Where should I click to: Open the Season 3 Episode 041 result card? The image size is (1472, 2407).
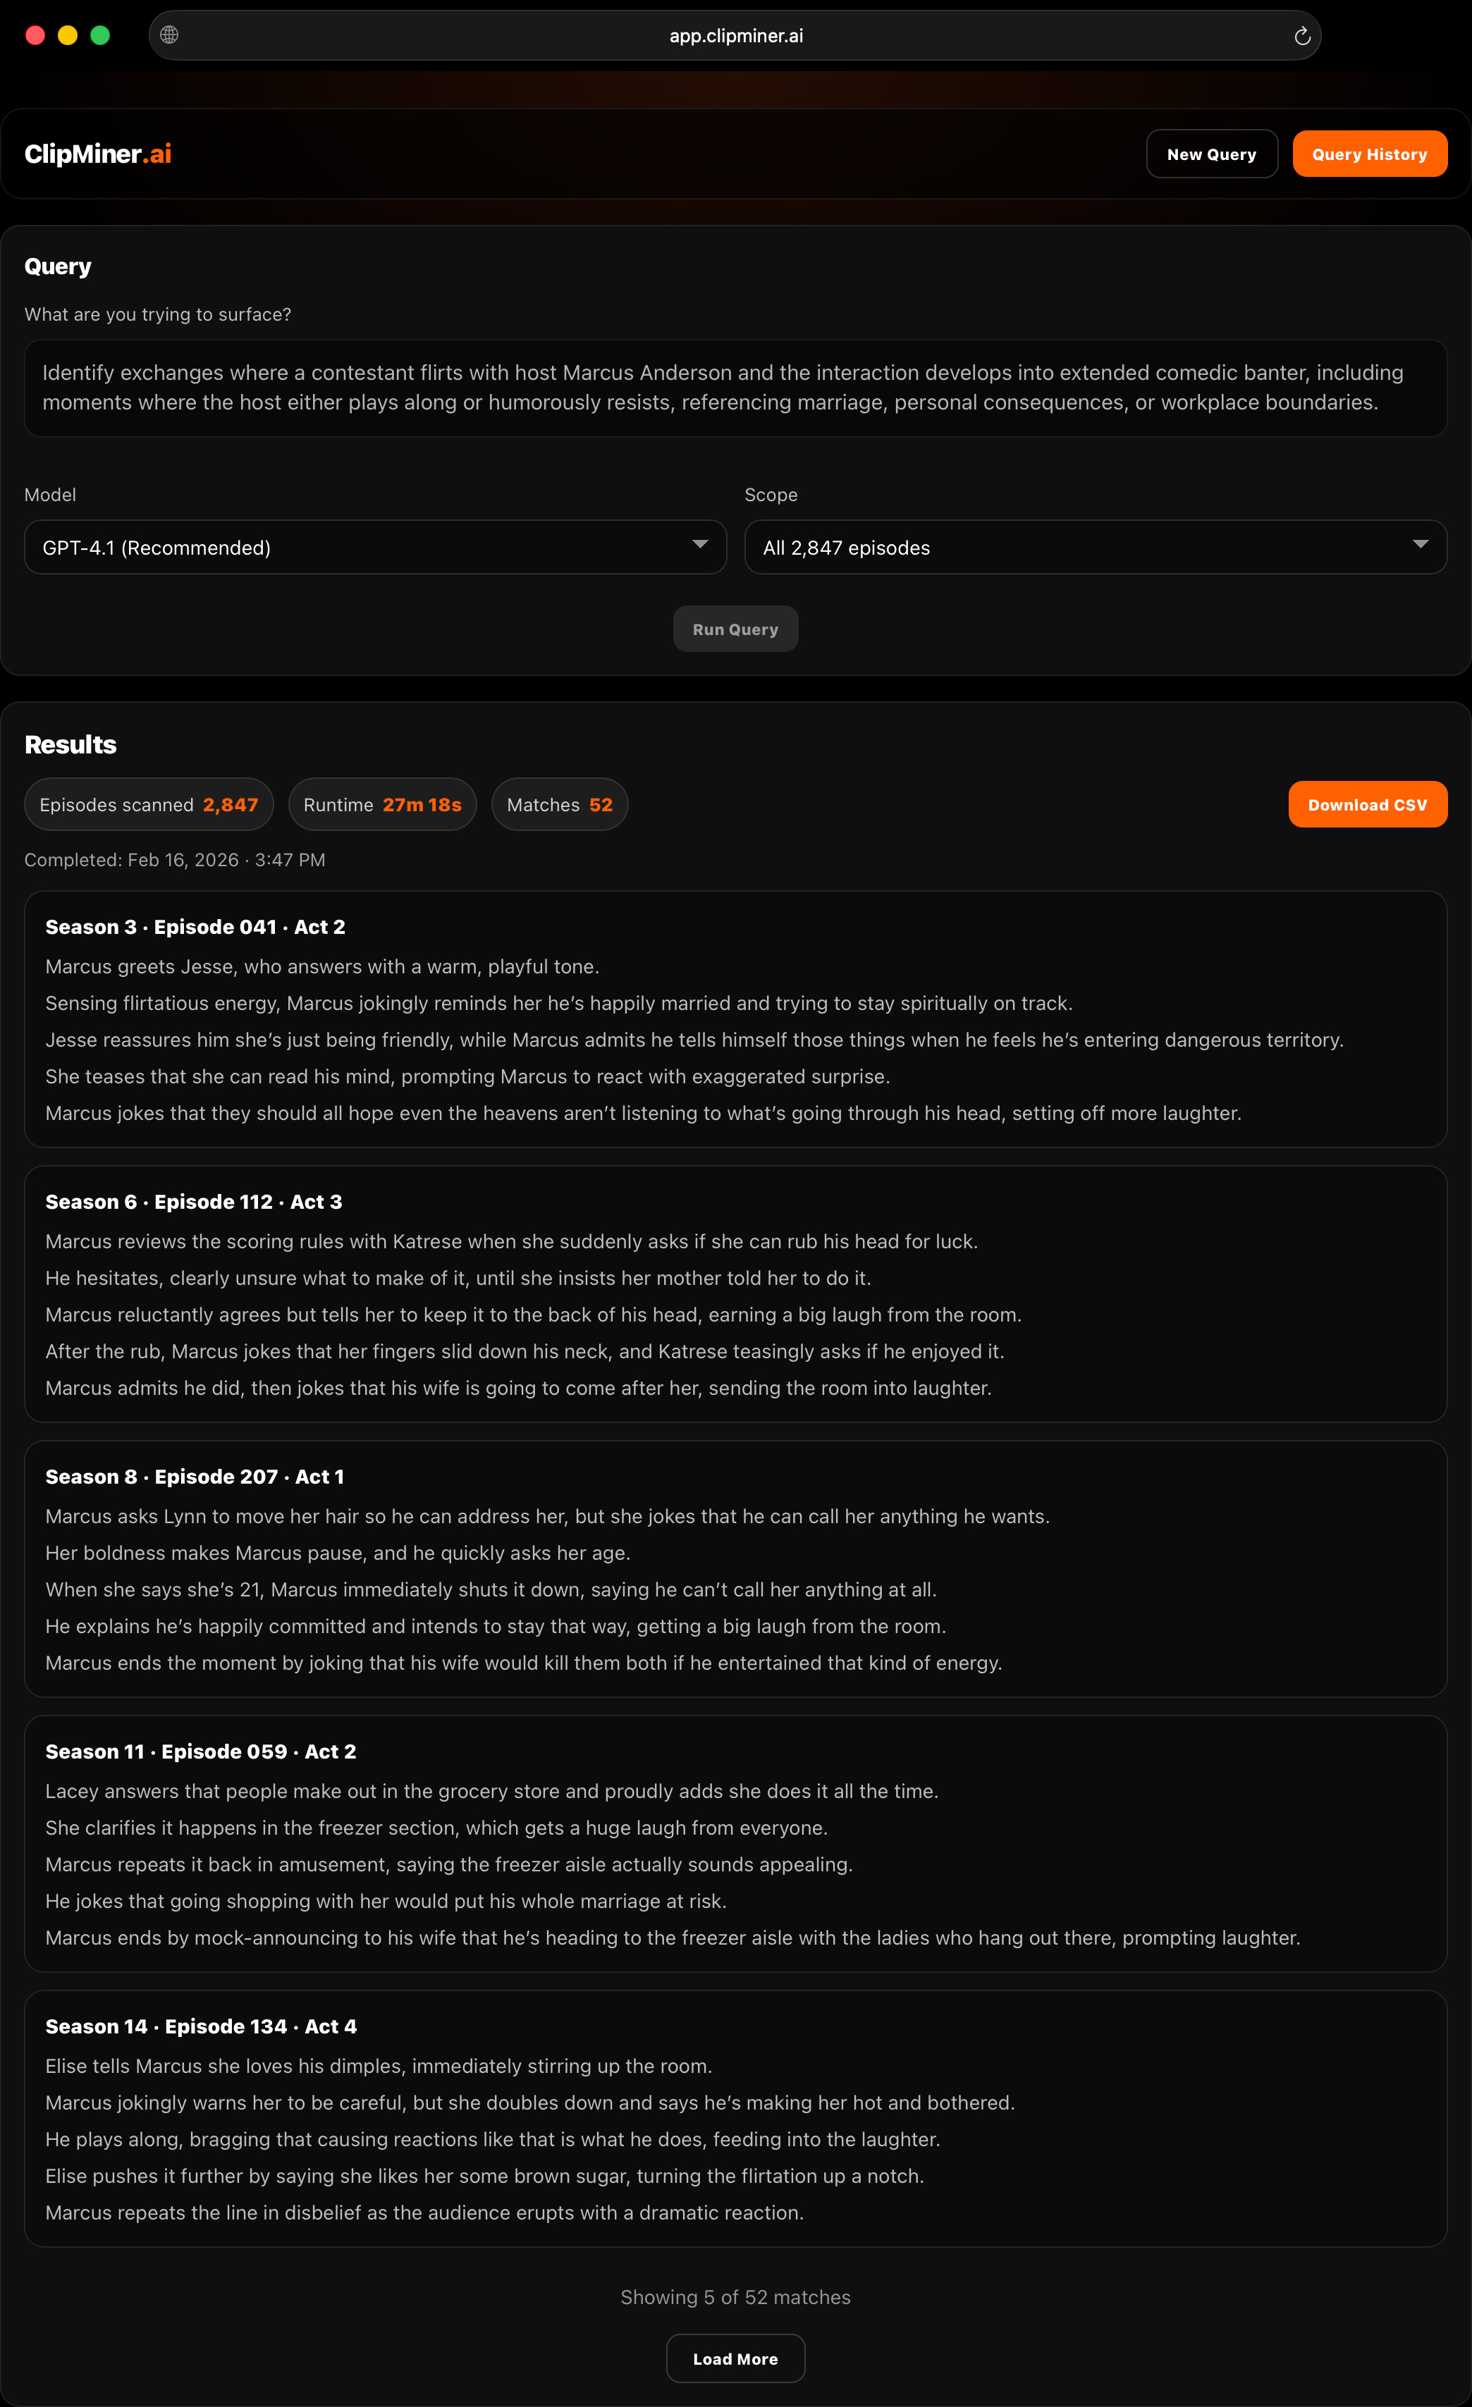[735, 1020]
